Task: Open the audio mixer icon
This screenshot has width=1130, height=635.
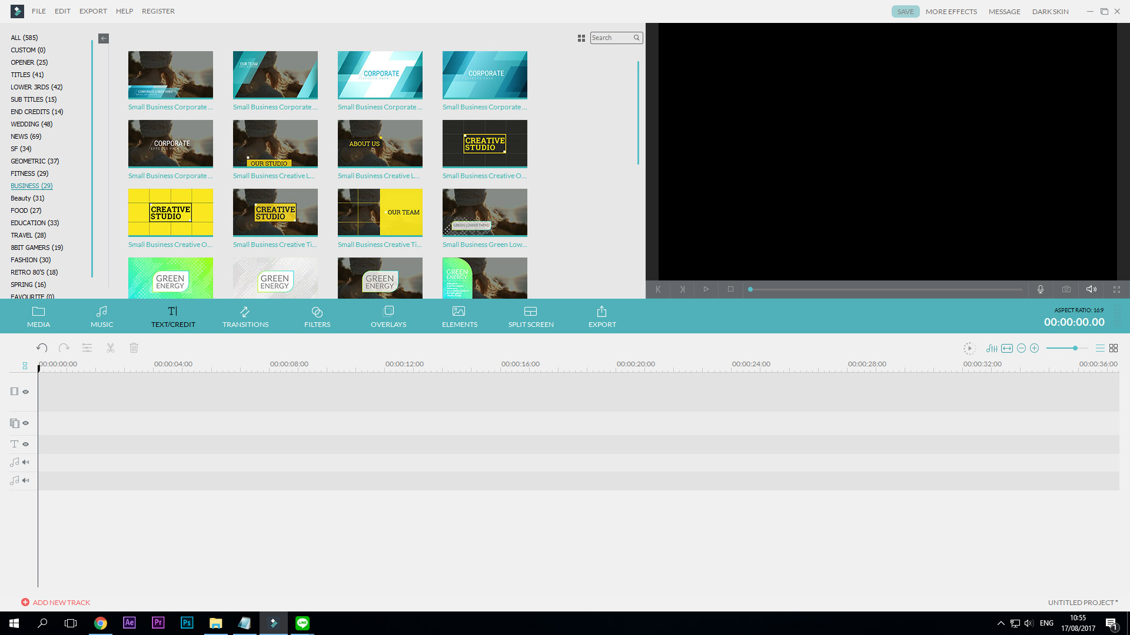Action: tap(992, 348)
